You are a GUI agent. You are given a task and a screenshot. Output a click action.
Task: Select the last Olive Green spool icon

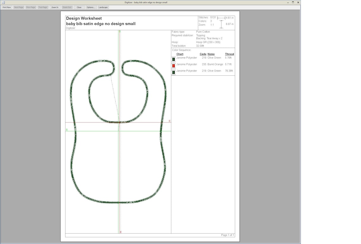[174, 72]
